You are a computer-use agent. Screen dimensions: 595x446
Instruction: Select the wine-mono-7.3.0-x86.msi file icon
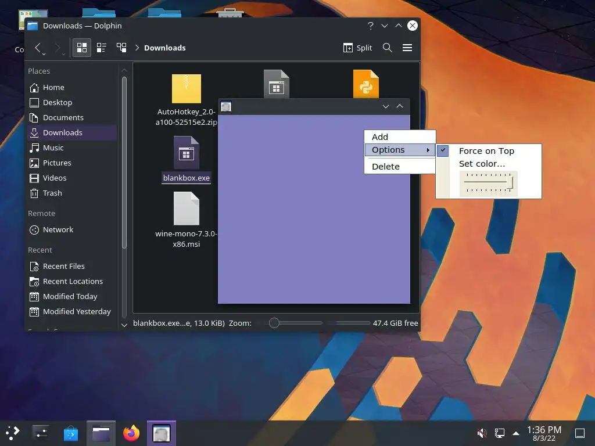pos(187,208)
